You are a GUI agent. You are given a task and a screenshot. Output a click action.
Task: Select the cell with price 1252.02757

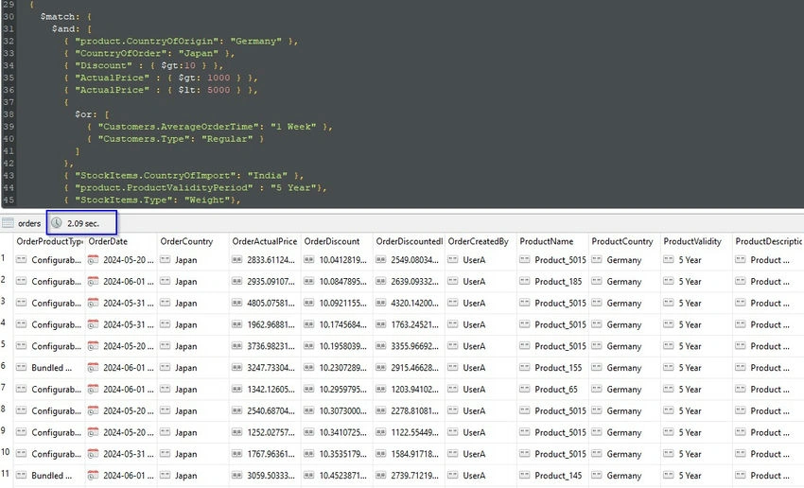(x=265, y=432)
